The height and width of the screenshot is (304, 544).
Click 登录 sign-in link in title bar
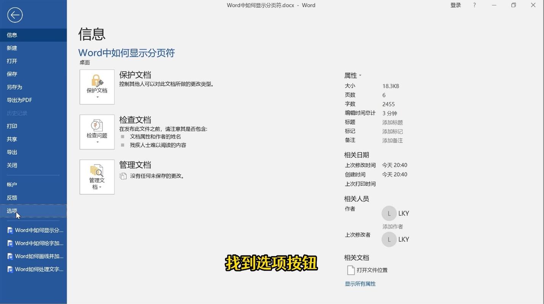point(456,5)
